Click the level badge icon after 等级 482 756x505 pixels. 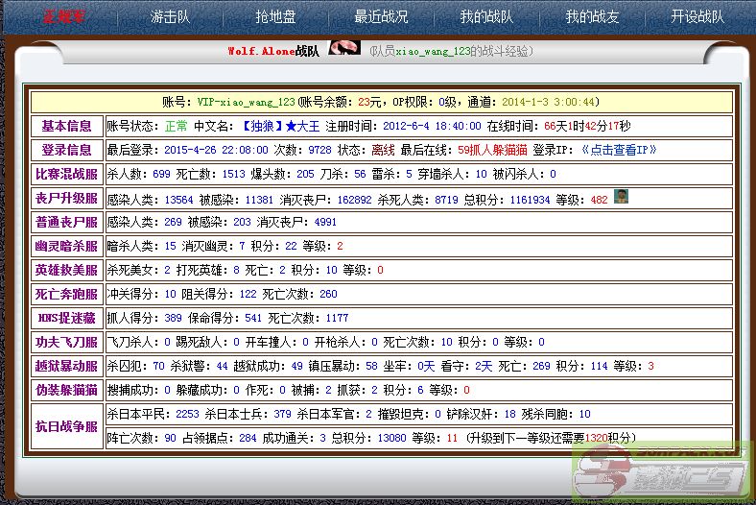(x=621, y=198)
